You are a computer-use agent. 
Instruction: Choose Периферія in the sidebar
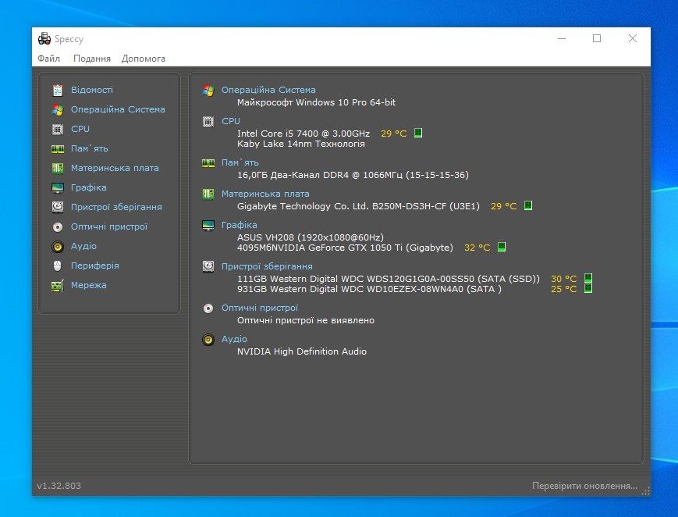pos(95,266)
